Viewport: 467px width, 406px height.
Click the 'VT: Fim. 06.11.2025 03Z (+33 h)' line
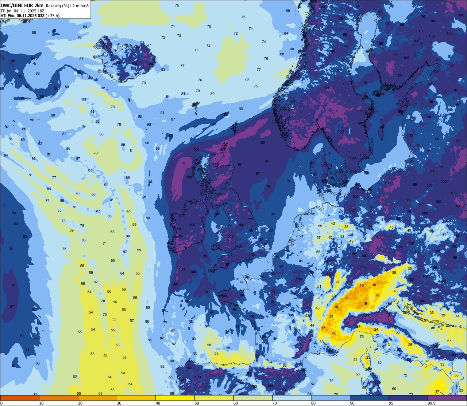(30, 16)
